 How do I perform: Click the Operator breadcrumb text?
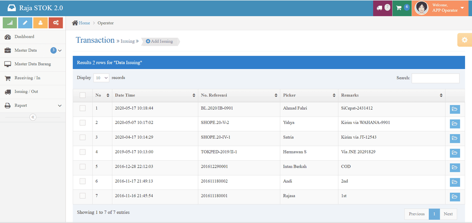pos(106,23)
